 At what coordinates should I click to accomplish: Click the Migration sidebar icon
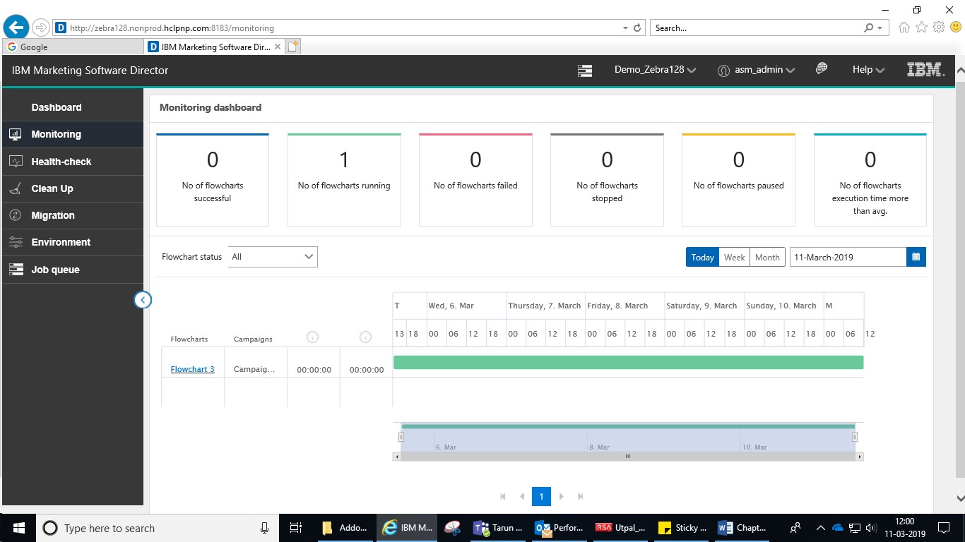click(16, 215)
